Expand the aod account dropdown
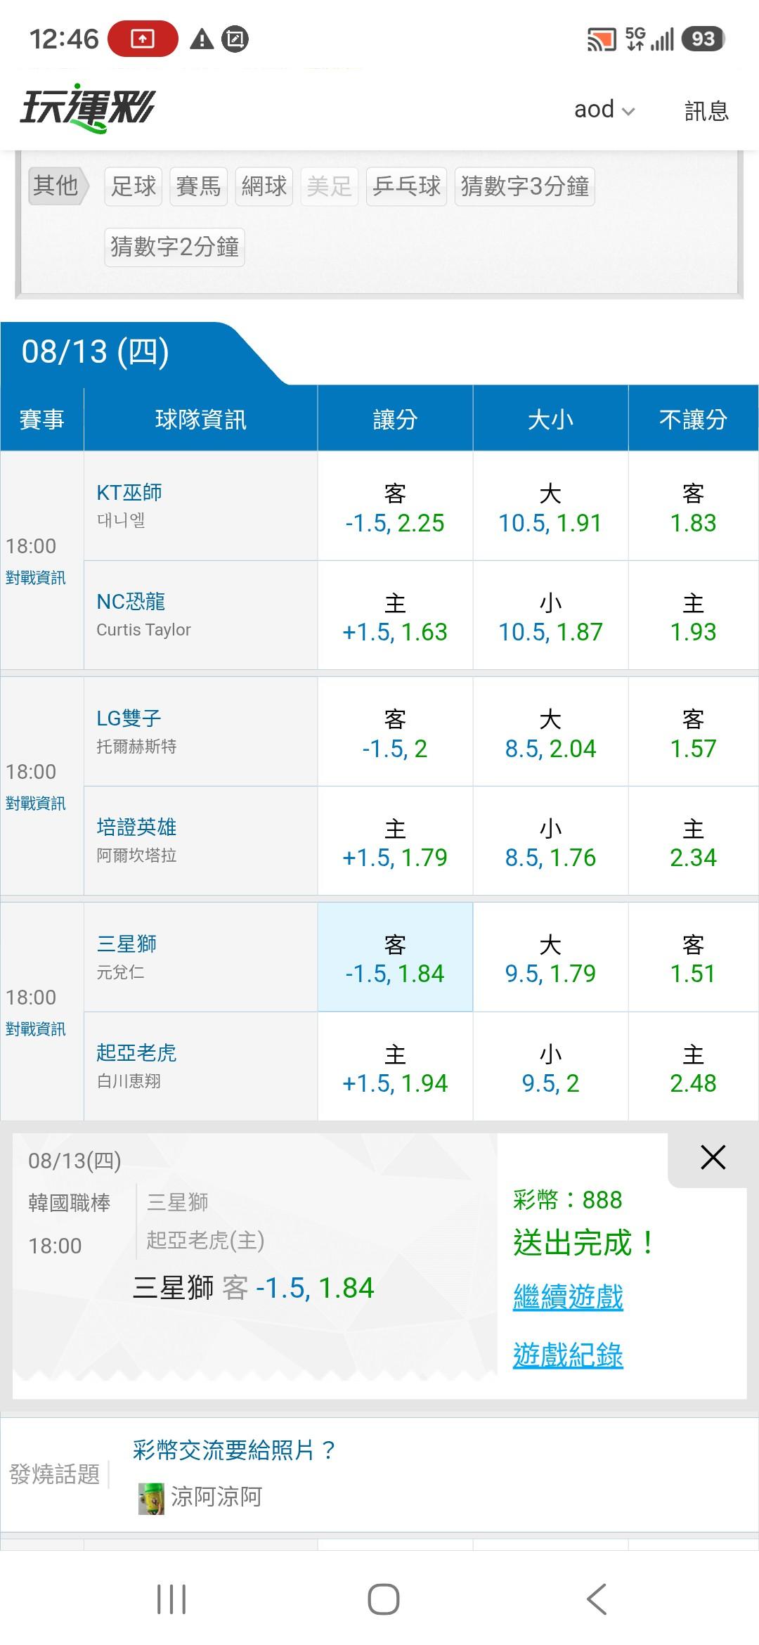759x1645 pixels. coord(604,110)
